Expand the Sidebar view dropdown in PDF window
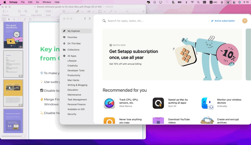Viewport: 251px width, 145px height. 7,12
